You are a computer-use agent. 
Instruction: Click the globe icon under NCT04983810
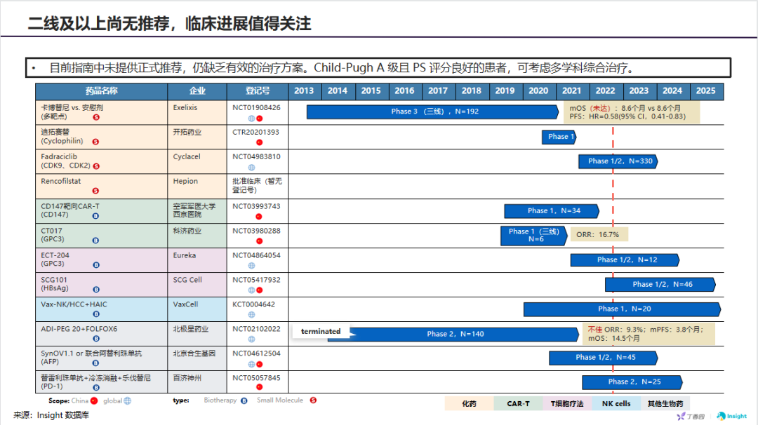click(x=251, y=168)
